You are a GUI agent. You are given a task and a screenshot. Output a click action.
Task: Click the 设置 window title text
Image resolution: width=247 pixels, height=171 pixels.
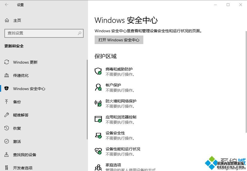[x=20, y=5]
